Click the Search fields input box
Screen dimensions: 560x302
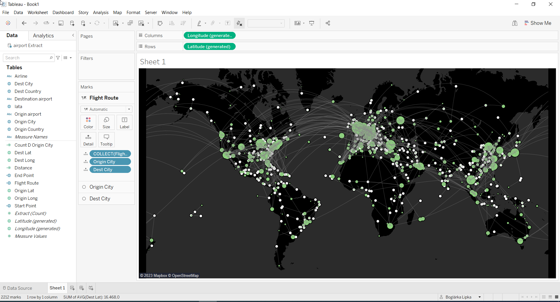(27, 58)
